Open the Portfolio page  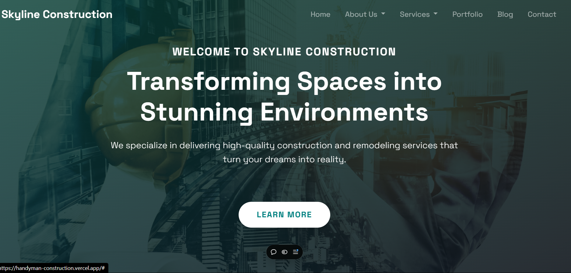467,14
